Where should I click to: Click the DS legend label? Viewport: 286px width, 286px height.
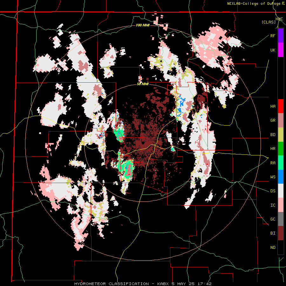273,191
